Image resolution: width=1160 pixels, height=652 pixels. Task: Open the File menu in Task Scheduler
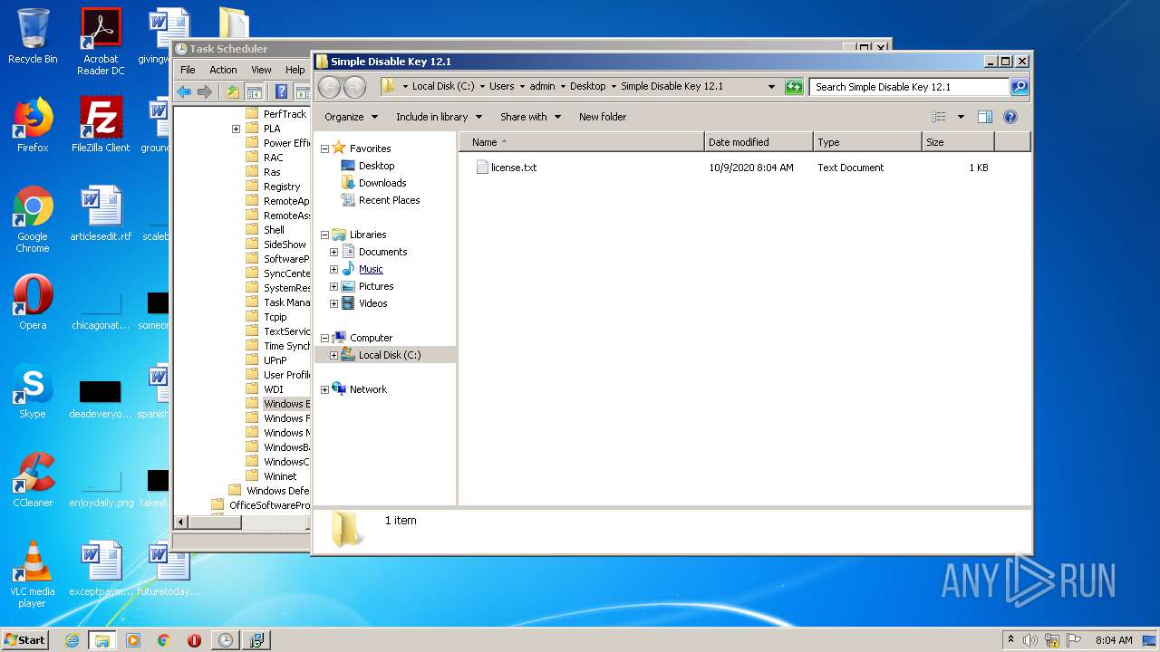point(188,70)
